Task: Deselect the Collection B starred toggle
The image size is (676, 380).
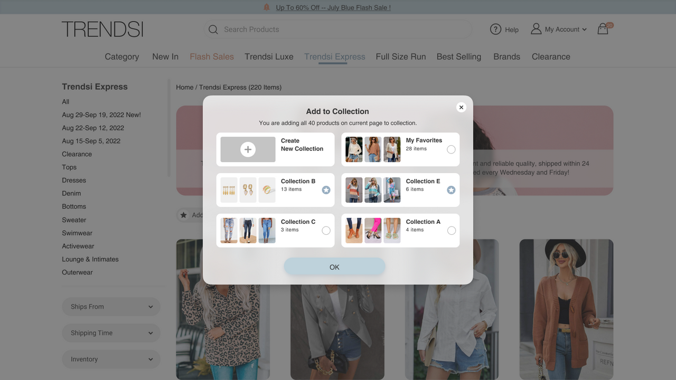Action: (x=326, y=190)
